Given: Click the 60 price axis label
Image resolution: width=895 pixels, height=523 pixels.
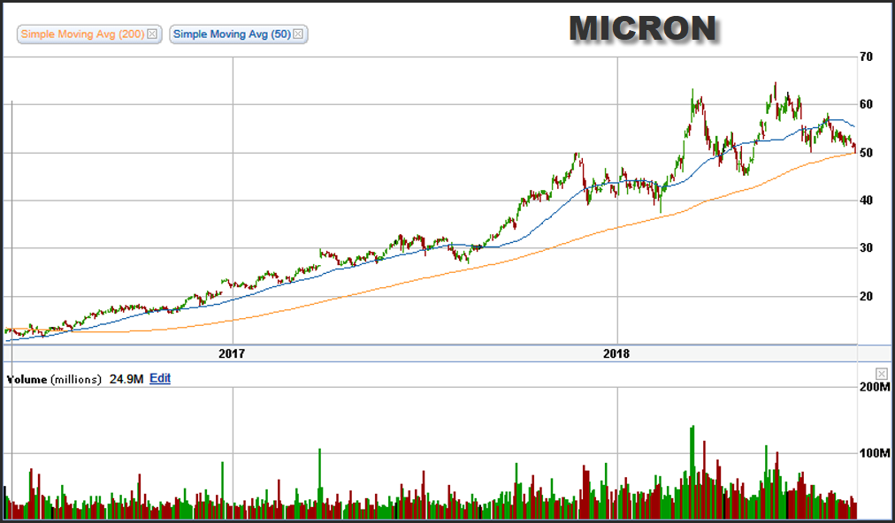Looking at the screenshot, I should tap(866, 104).
